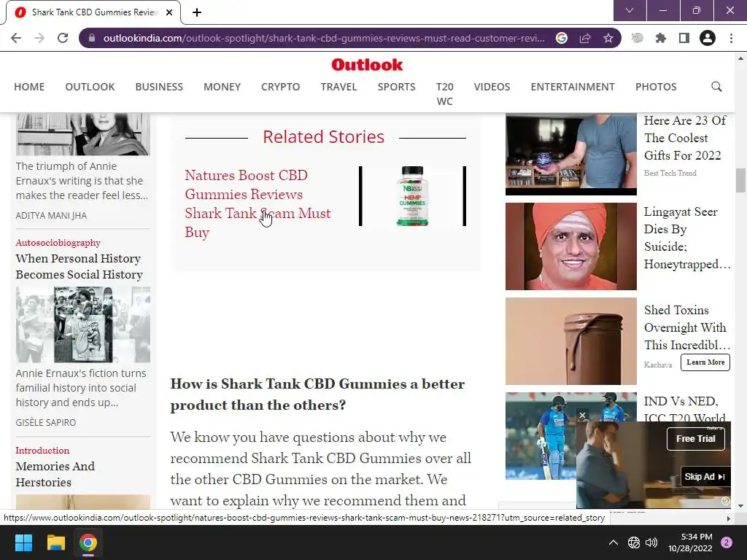Open the BUSINESS section
This screenshot has height=560, width=747.
pyautogui.click(x=159, y=87)
